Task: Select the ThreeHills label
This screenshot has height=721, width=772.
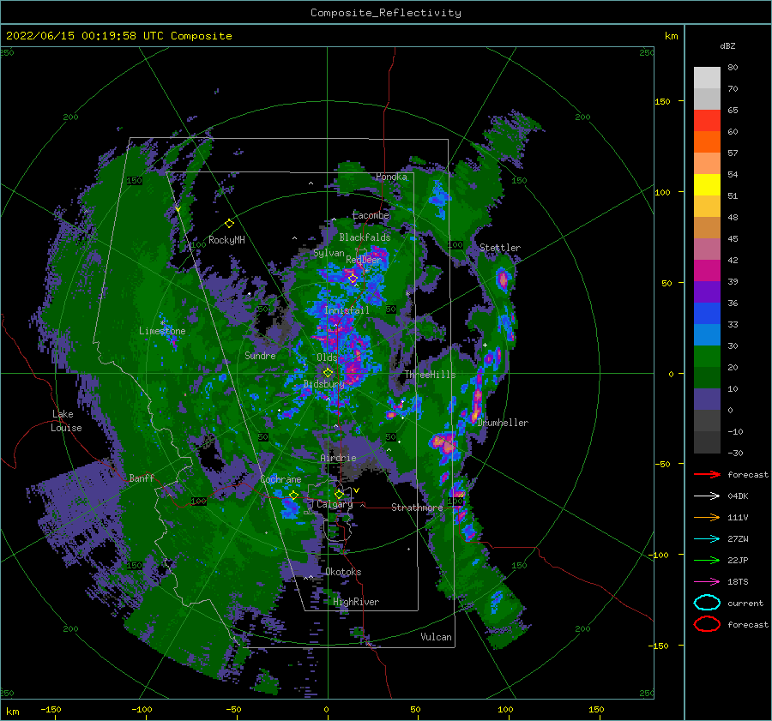Action: pos(431,375)
